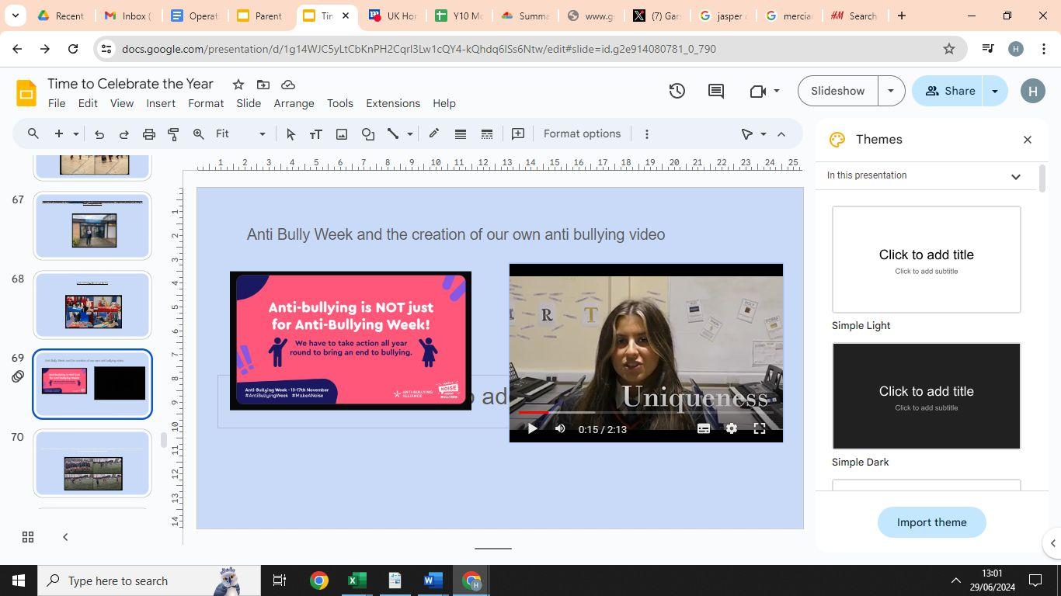
Task: View cloud save status
Action: pos(288,85)
